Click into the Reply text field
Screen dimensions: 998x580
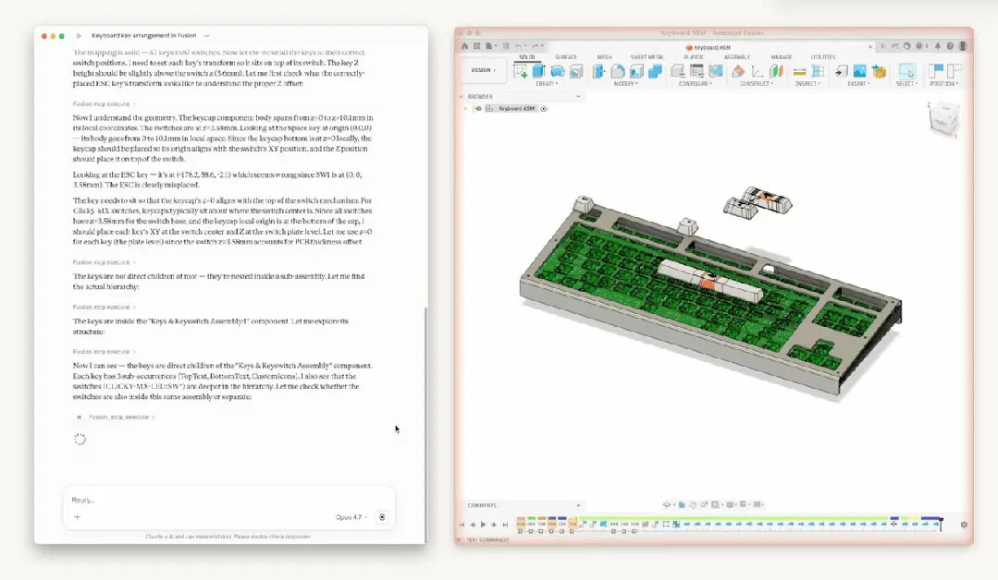pos(222,500)
